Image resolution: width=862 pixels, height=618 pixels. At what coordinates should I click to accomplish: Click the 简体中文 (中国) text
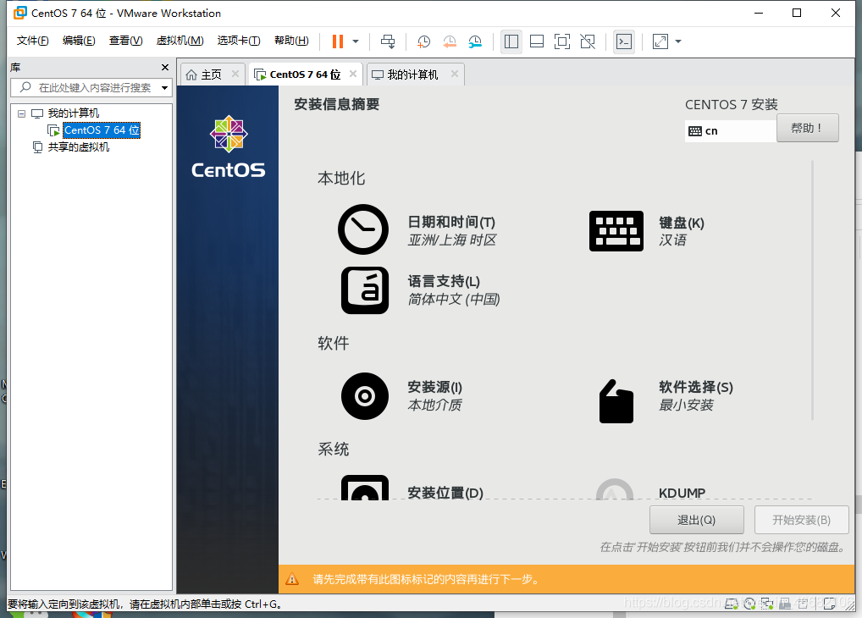pyautogui.click(x=454, y=300)
